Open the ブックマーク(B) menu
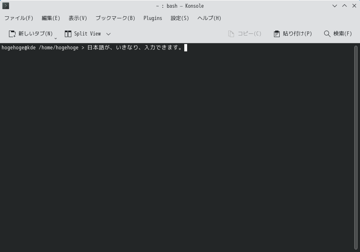 point(115,18)
